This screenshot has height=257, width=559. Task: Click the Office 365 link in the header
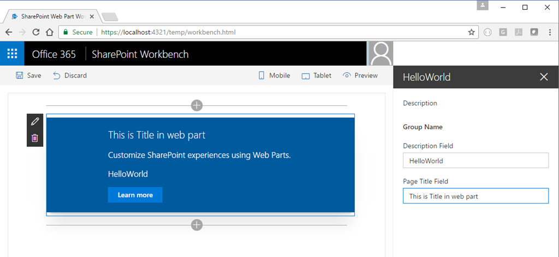point(54,54)
